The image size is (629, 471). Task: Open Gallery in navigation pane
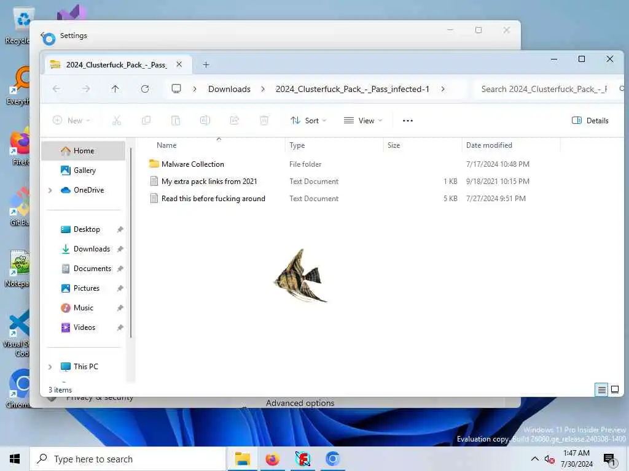pos(84,170)
